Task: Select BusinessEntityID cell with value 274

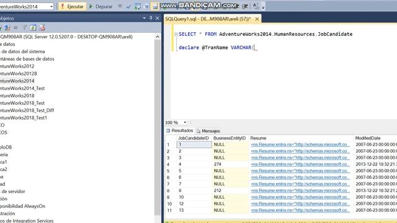Action: point(230,164)
